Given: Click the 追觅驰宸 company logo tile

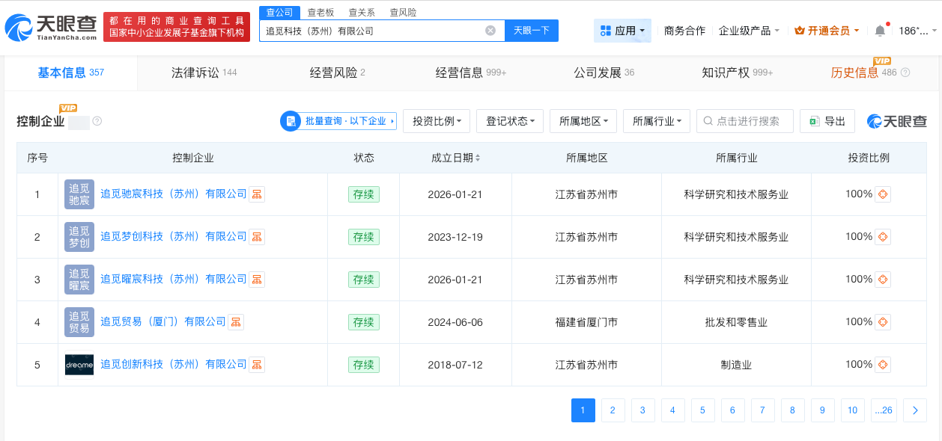Looking at the screenshot, I should point(79,194).
